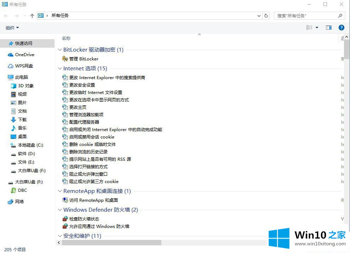Open 更改临时 Internet 文件设置

click(96, 93)
